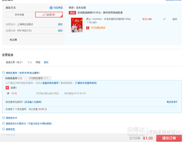
Task: Click the 商家：京东自营 merchant label
Action: (77, 8)
